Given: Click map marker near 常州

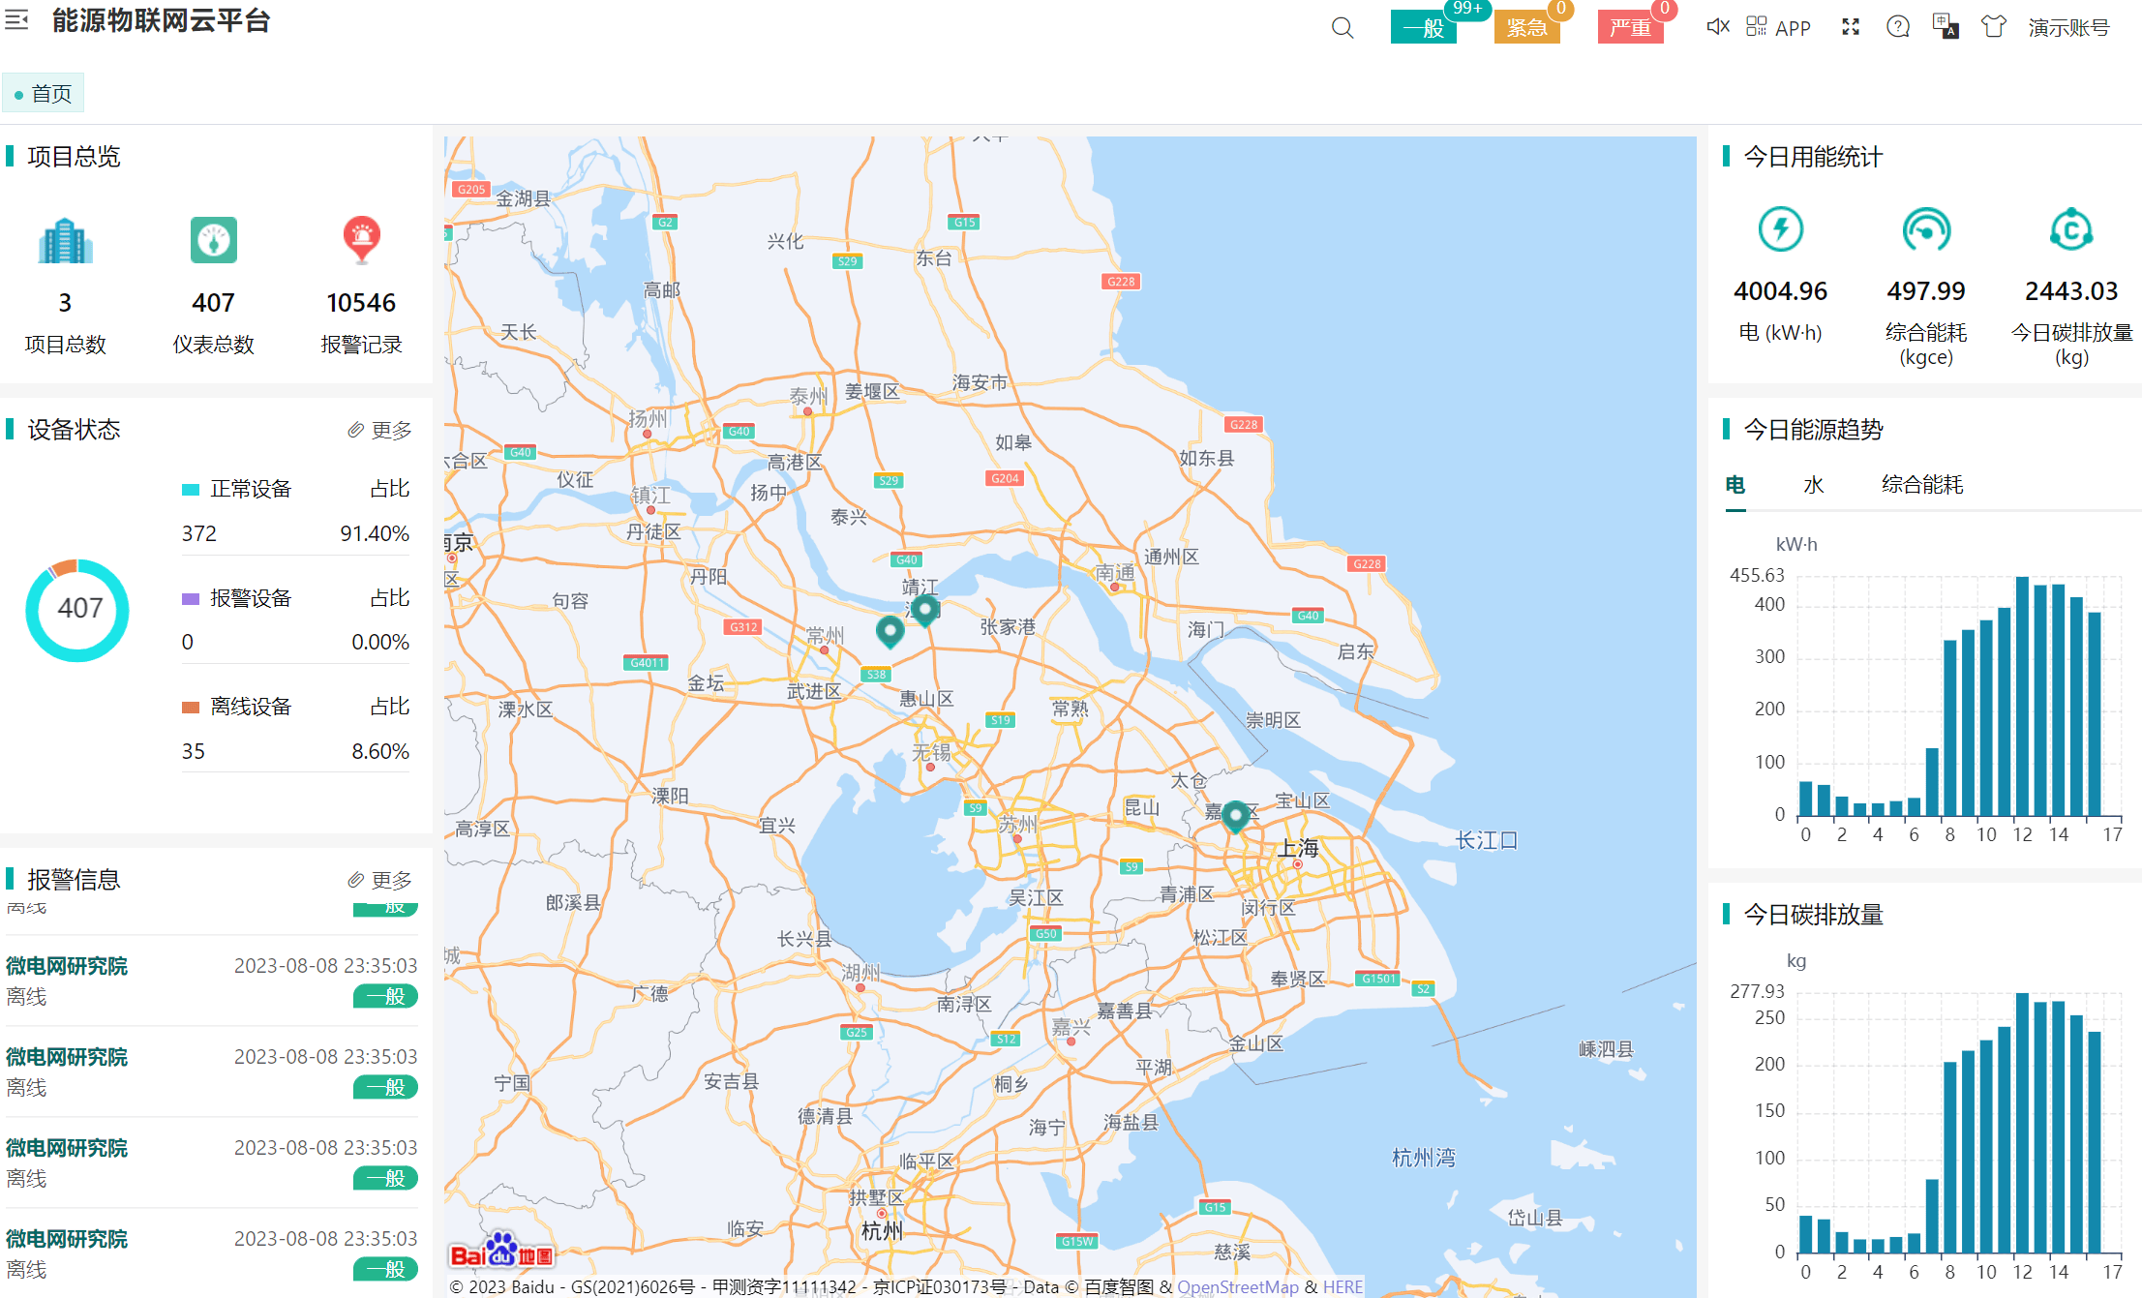Looking at the screenshot, I should (890, 632).
